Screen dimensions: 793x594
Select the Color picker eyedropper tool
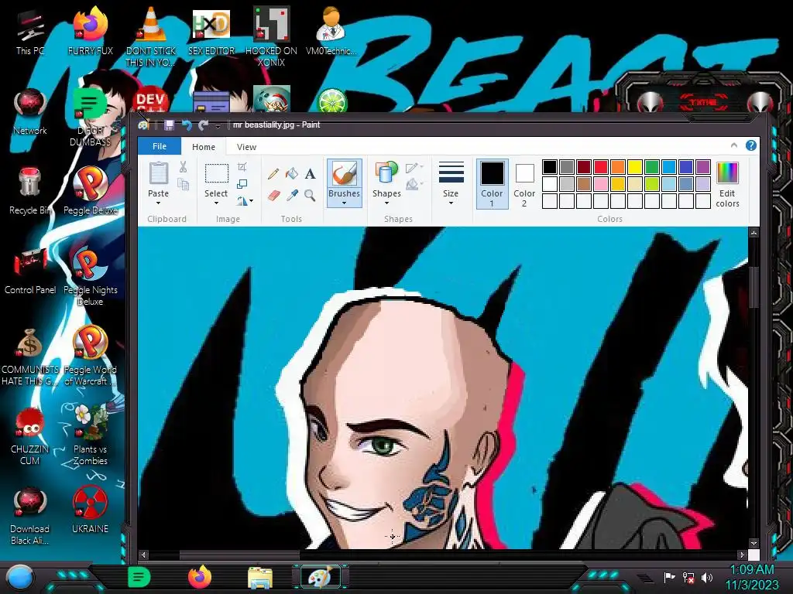click(292, 195)
